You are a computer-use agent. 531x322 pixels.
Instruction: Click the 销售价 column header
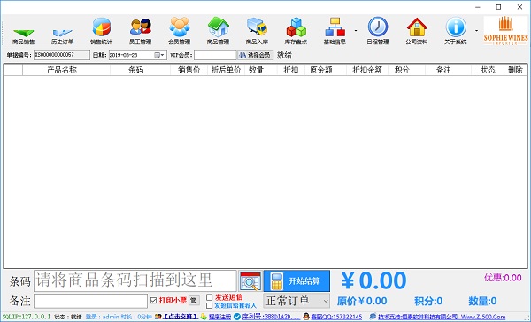[189, 70]
